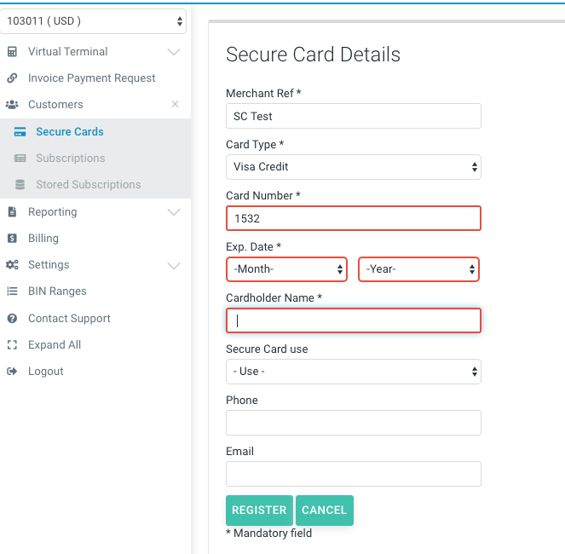The image size is (565, 554).
Task: Go to Stored Subscriptions
Action: [88, 185]
